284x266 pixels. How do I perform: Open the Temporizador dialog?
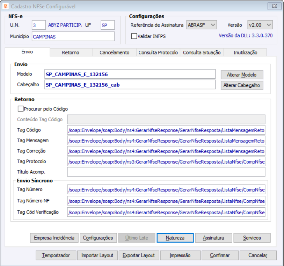click(56, 255)
